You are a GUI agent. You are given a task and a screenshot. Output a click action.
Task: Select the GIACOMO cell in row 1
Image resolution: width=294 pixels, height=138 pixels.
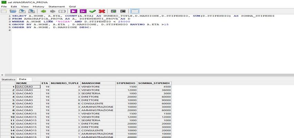click(x=28, y=87)
